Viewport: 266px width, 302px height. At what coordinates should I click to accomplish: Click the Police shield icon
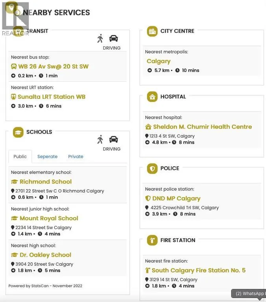click(152, 168)
